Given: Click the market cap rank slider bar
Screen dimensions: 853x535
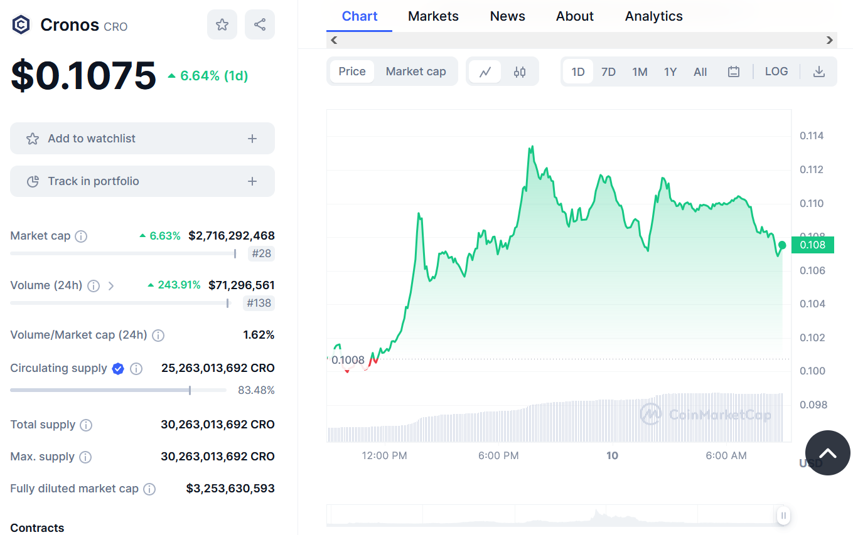Looking at the screenshot, I should [123, 253].
